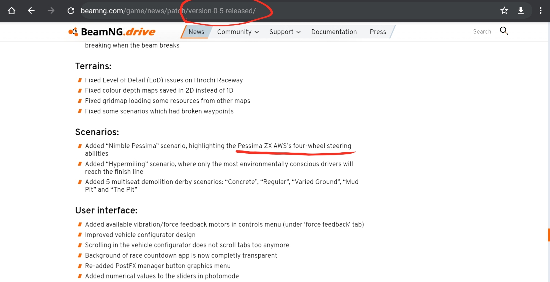Click 'Fixed gridmap loading some resources' line
550x282 pixels.
click(x=168, y=101)
